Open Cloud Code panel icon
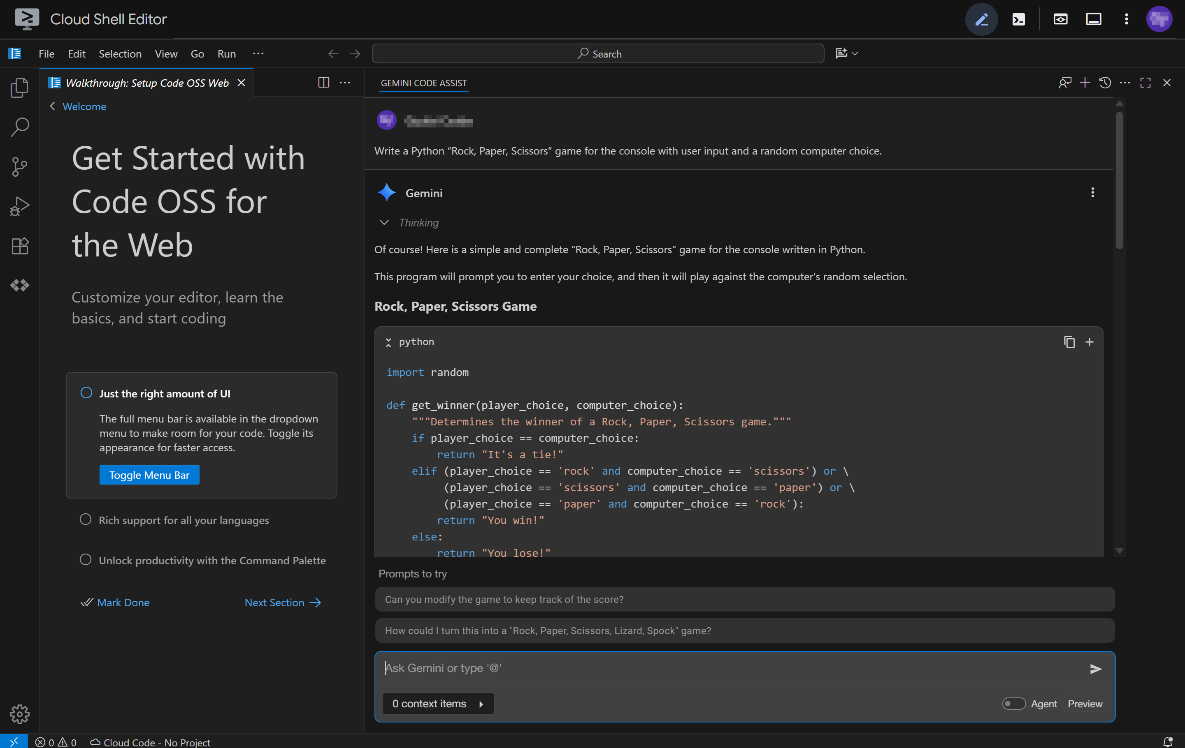Viewport: 1185px width, 748px height. pos(19,285)
